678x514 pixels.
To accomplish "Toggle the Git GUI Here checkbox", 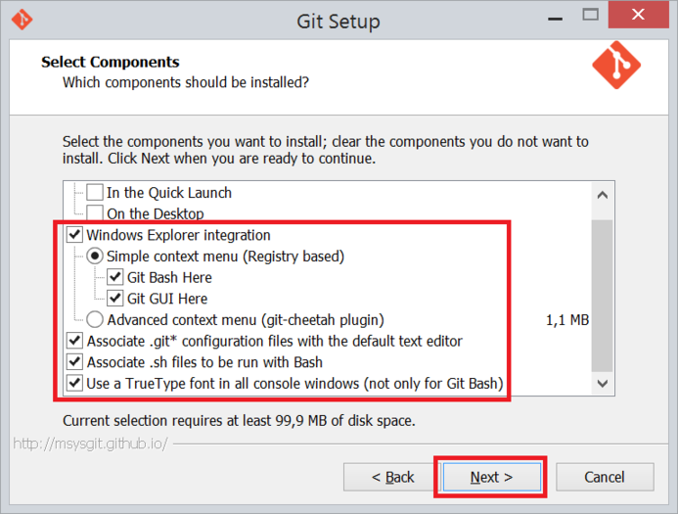I will (x=115, y=299).
